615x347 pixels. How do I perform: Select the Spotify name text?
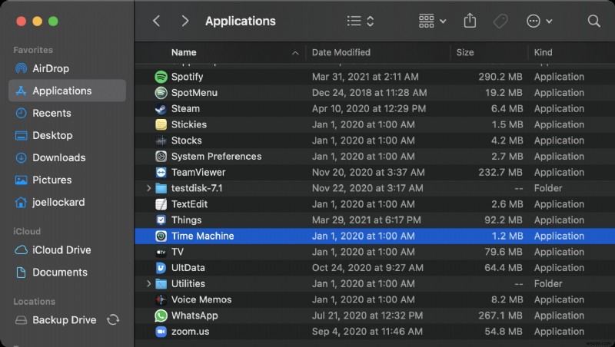coord(187,78)
